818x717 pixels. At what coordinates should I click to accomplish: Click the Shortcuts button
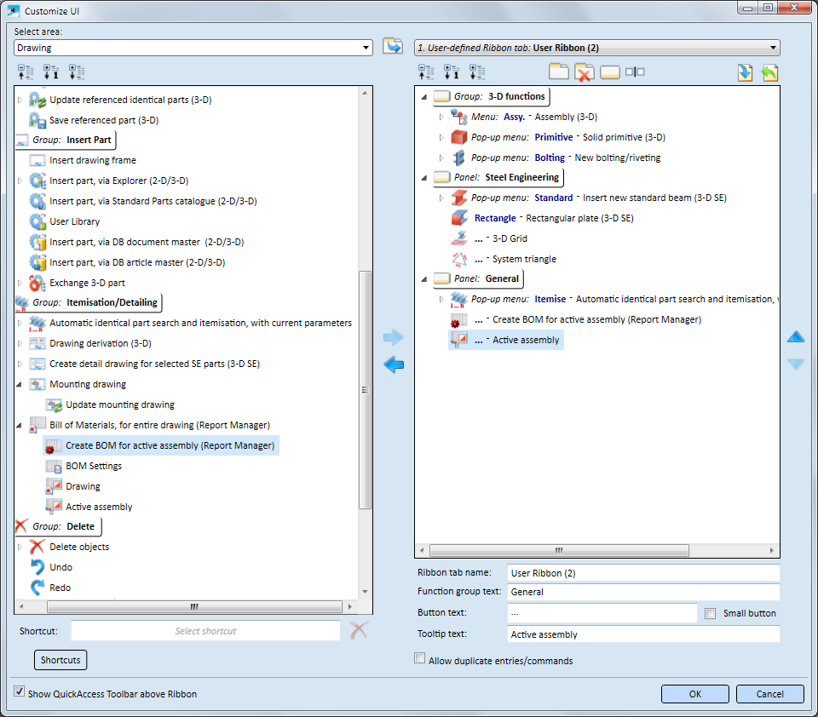pyautogui.click(x=60, y=660)
